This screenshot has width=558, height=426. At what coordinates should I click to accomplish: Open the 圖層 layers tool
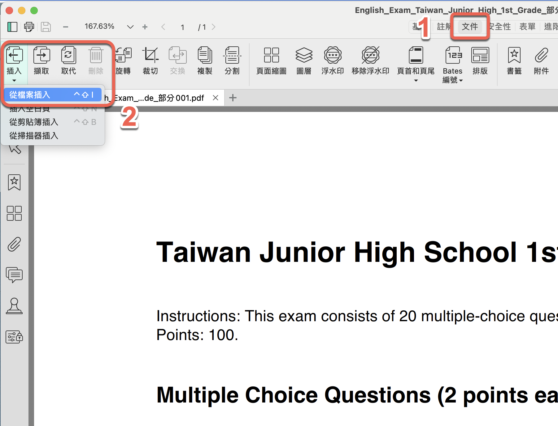304,61
